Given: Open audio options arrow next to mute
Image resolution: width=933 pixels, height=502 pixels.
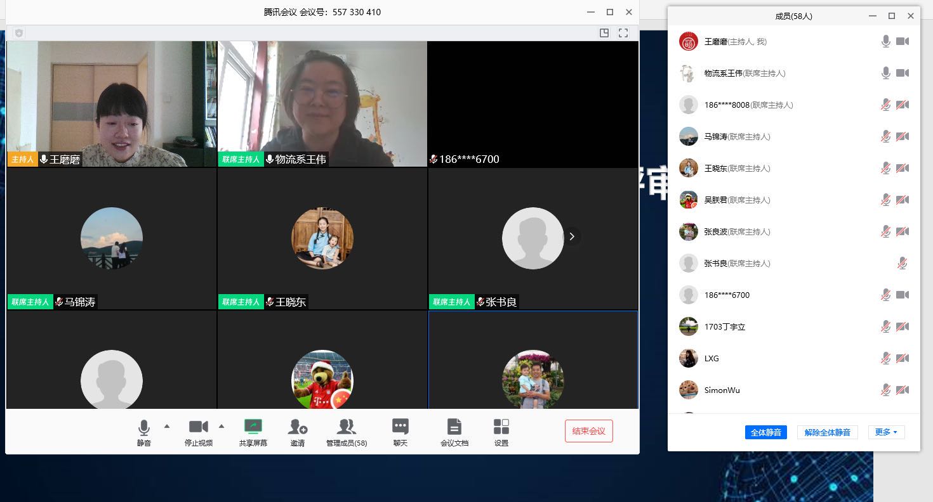Looking at the screenshot, I should point(167,426).
